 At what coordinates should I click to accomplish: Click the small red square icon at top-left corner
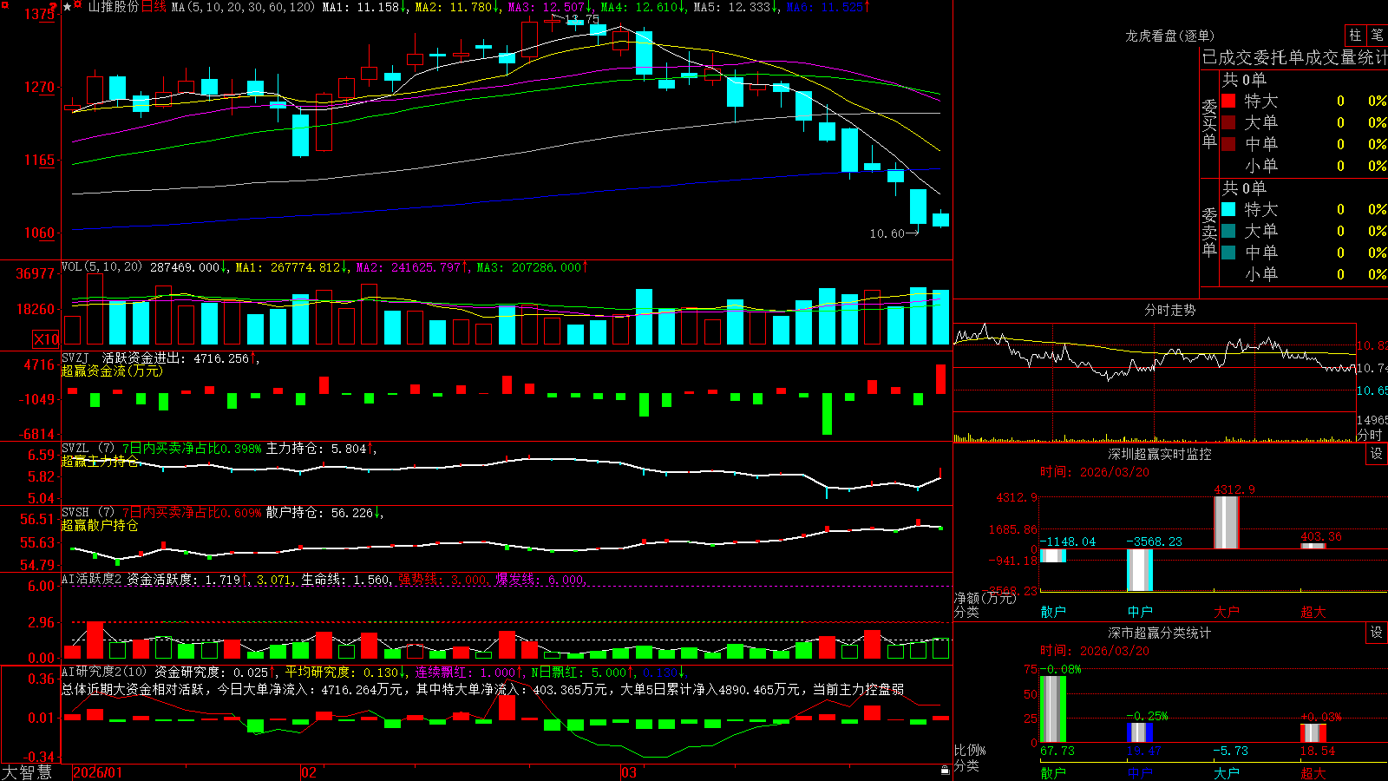(4, 4)
